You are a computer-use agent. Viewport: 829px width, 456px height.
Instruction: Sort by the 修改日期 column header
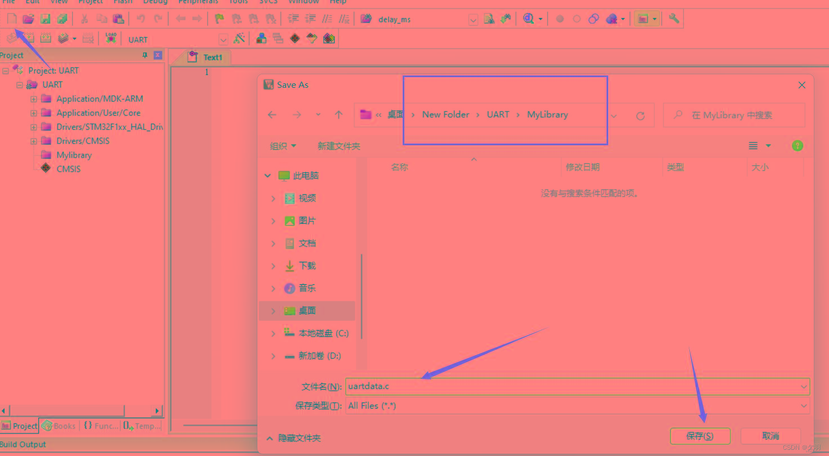pyautogui.click(x=583, y=167)
